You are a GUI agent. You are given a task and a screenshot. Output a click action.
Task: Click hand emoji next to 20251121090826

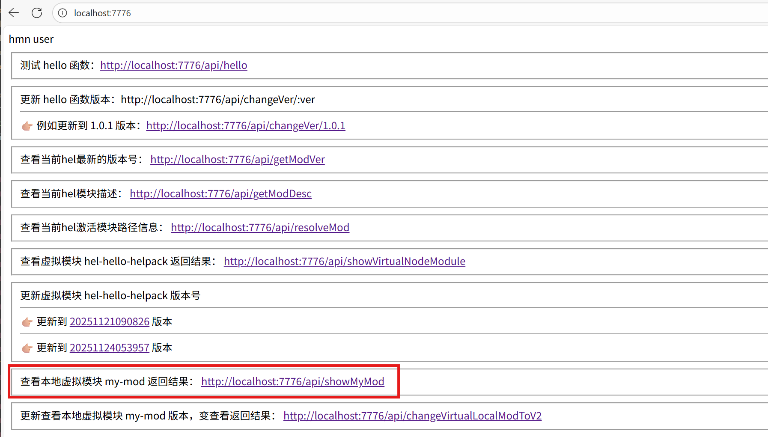27,322
